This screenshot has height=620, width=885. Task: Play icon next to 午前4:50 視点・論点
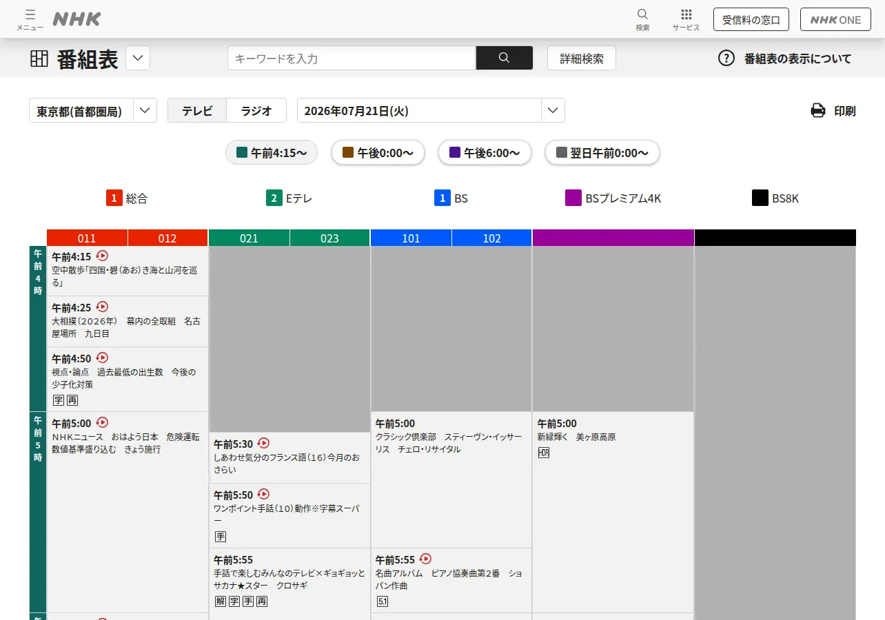tap(102, 358)
